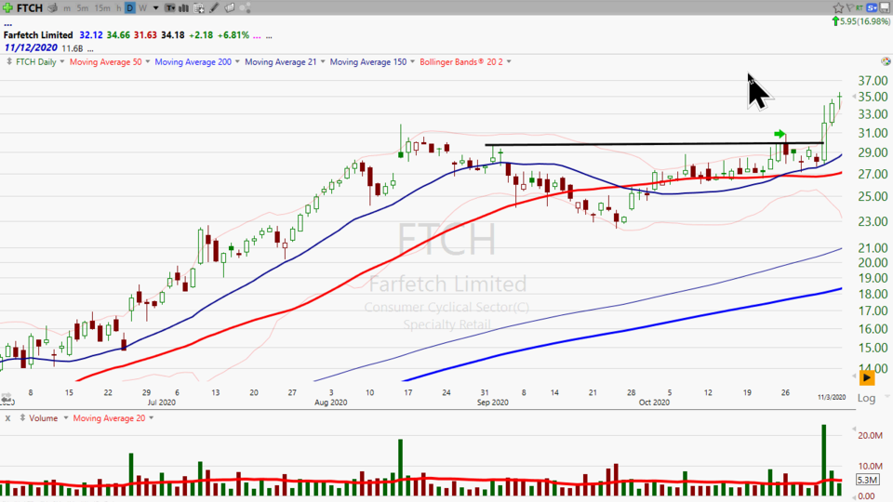Screen dimensions: 893x502
Task: Open the FTCH Daily plot dropdown
Action: pos(62,61)
